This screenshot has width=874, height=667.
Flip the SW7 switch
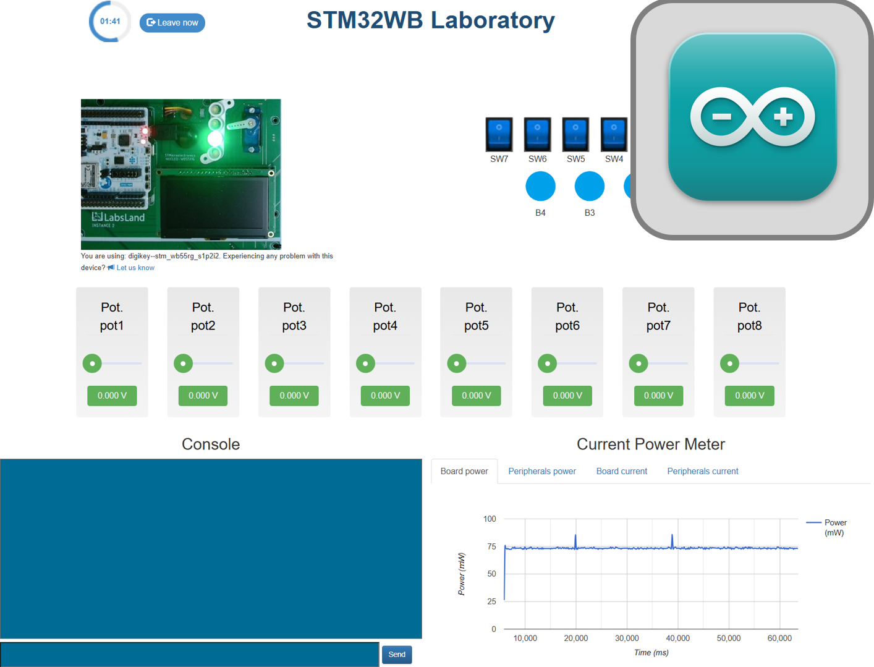click(498, 134)
